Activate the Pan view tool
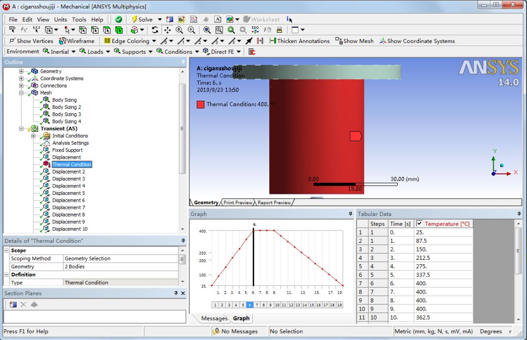 [x=167, y=30]
